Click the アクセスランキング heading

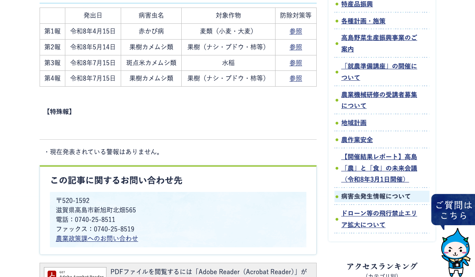pos(382,266)
